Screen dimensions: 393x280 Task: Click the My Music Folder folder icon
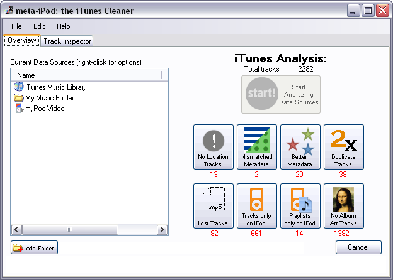[x=19, y=98]
